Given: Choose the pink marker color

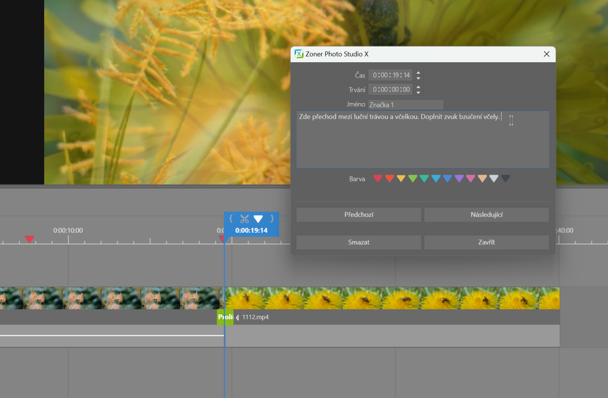Looking at the screenshot, I should click(471, 179).
